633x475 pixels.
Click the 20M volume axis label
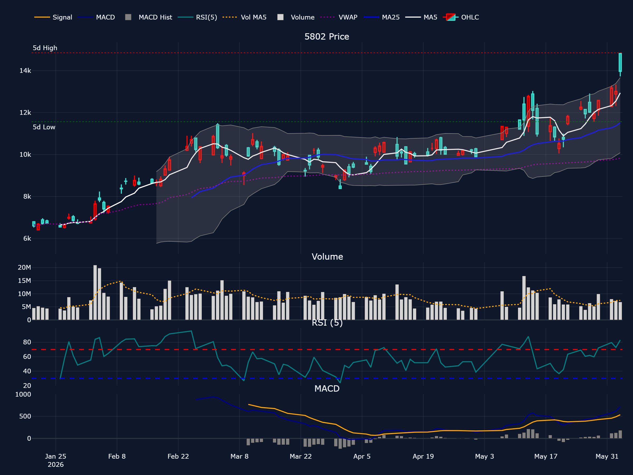(24, 267)
